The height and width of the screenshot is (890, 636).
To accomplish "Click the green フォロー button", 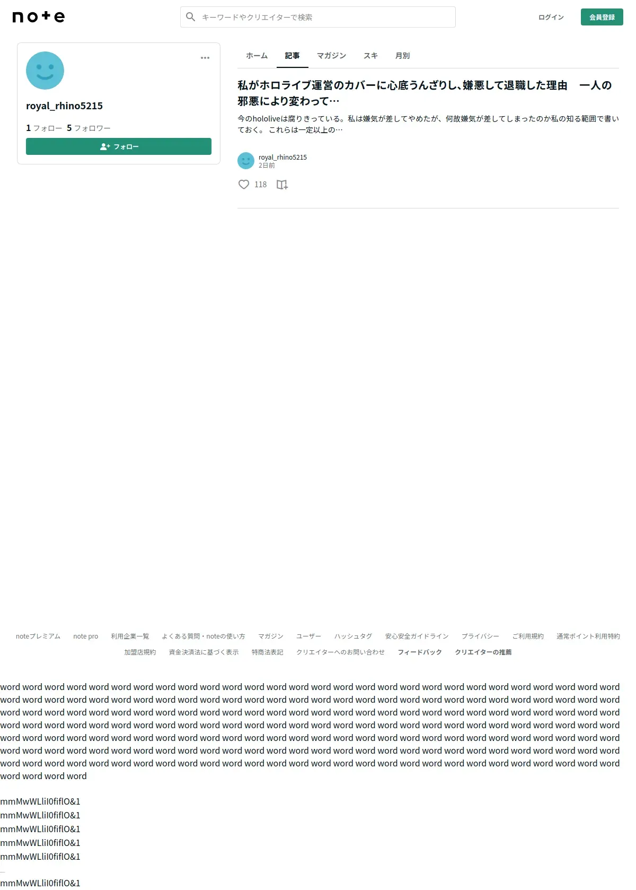I will [119, 146].
